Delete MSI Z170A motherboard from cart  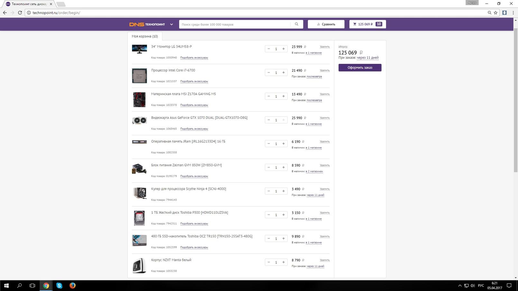tap(325, 94)
